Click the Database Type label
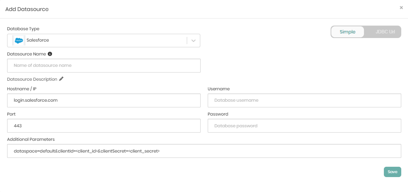408x192 pixels. coord(23,29)
